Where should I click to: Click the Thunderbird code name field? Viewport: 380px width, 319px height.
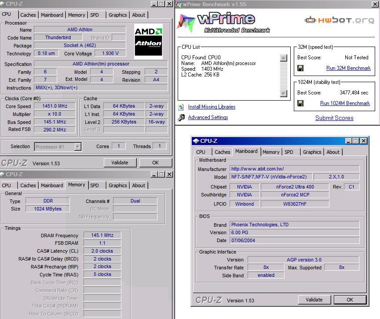(58, 37)
